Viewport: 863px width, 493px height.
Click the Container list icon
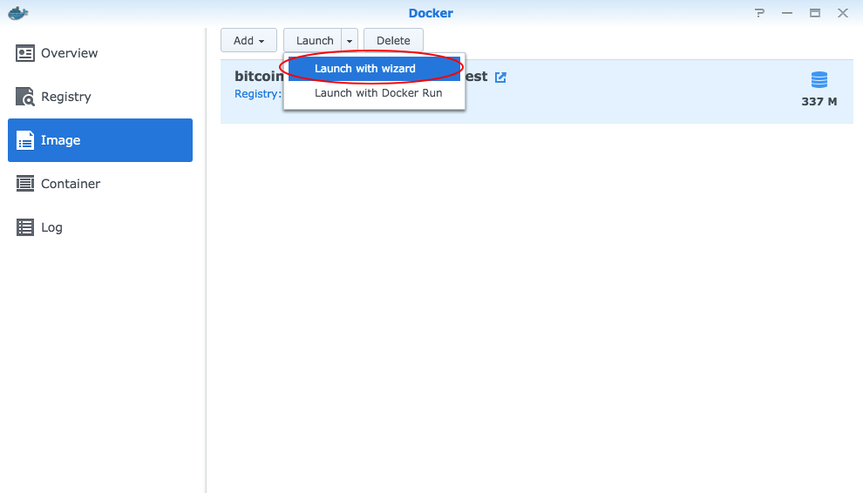[24, 184]
